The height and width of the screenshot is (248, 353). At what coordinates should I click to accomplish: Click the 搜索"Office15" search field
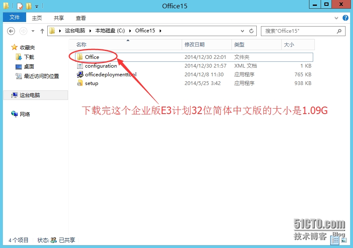(x=299, y=31)
